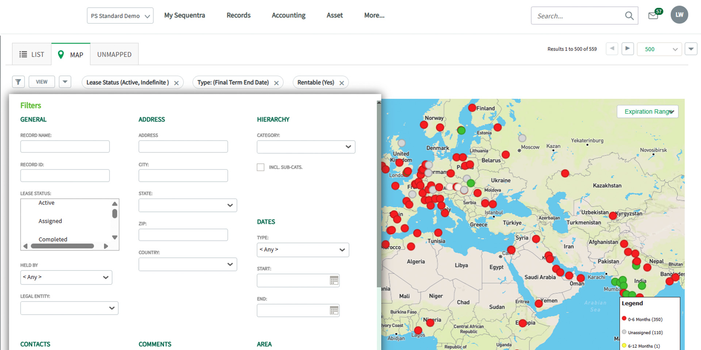Open the Records menu
This screenshot has height=350, width=701.
coord(238,15)
